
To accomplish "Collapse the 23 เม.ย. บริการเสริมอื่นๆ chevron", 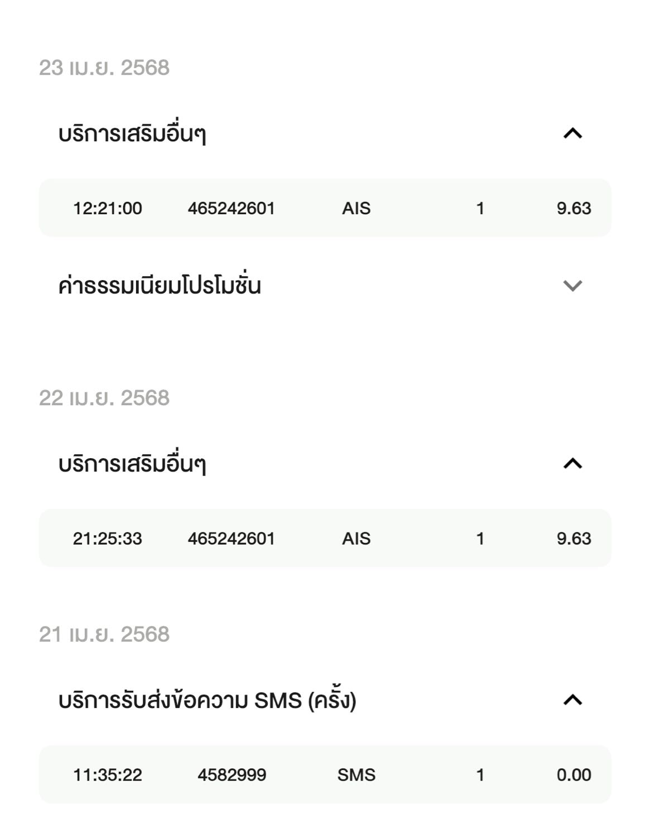I will (573, 133).
